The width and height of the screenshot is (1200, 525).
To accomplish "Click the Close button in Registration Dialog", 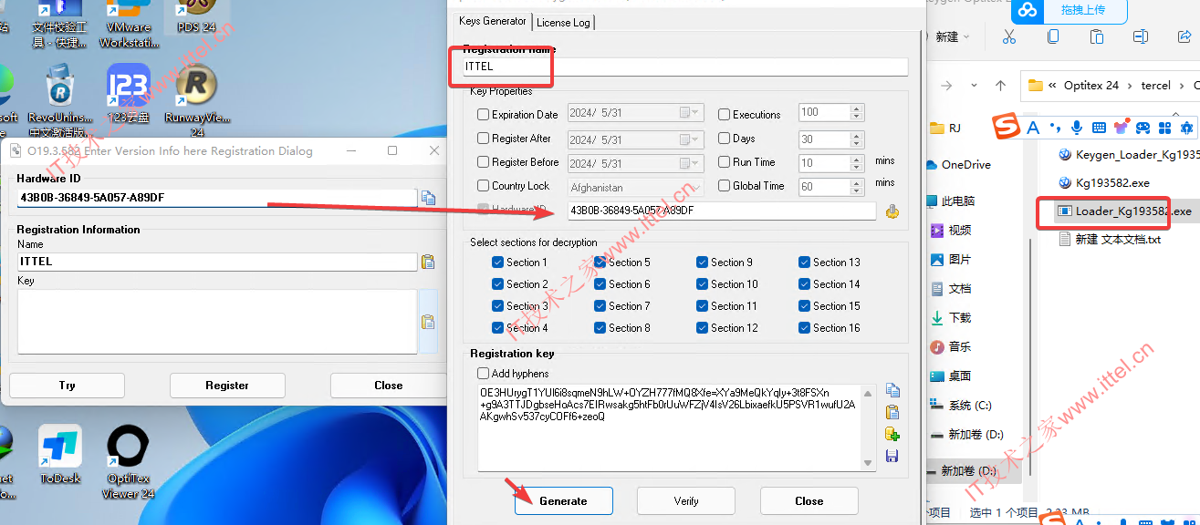I will [x=388, y=386].
